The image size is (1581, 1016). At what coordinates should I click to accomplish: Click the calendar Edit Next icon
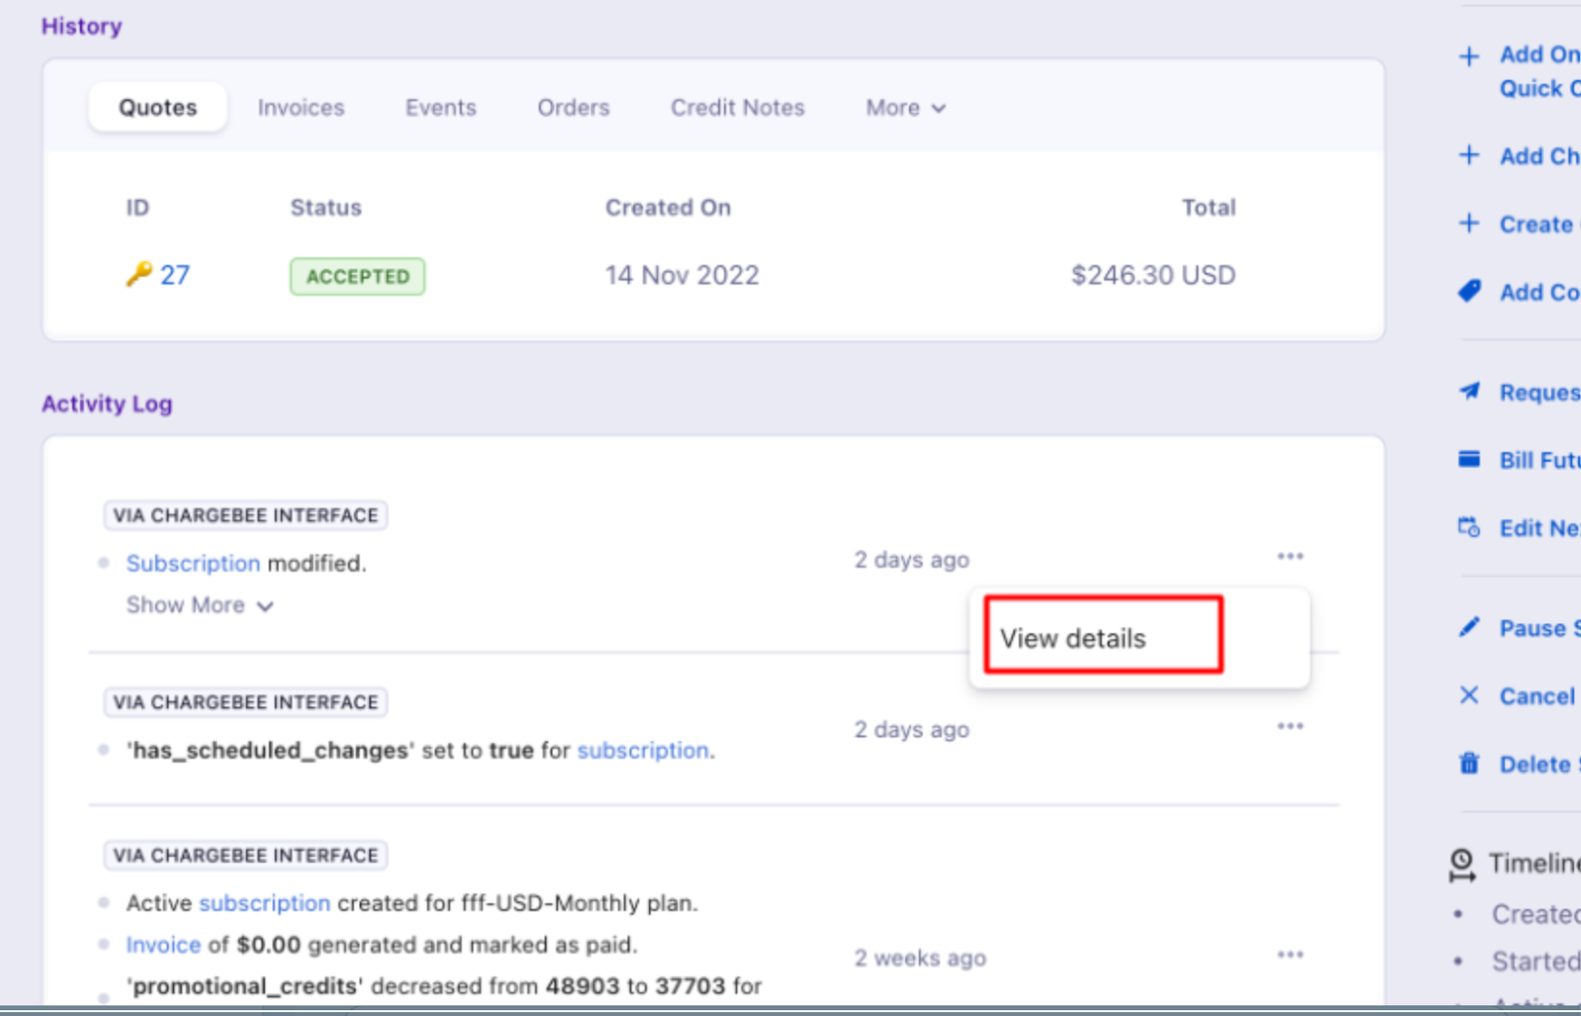click(x=1469, y=528)
